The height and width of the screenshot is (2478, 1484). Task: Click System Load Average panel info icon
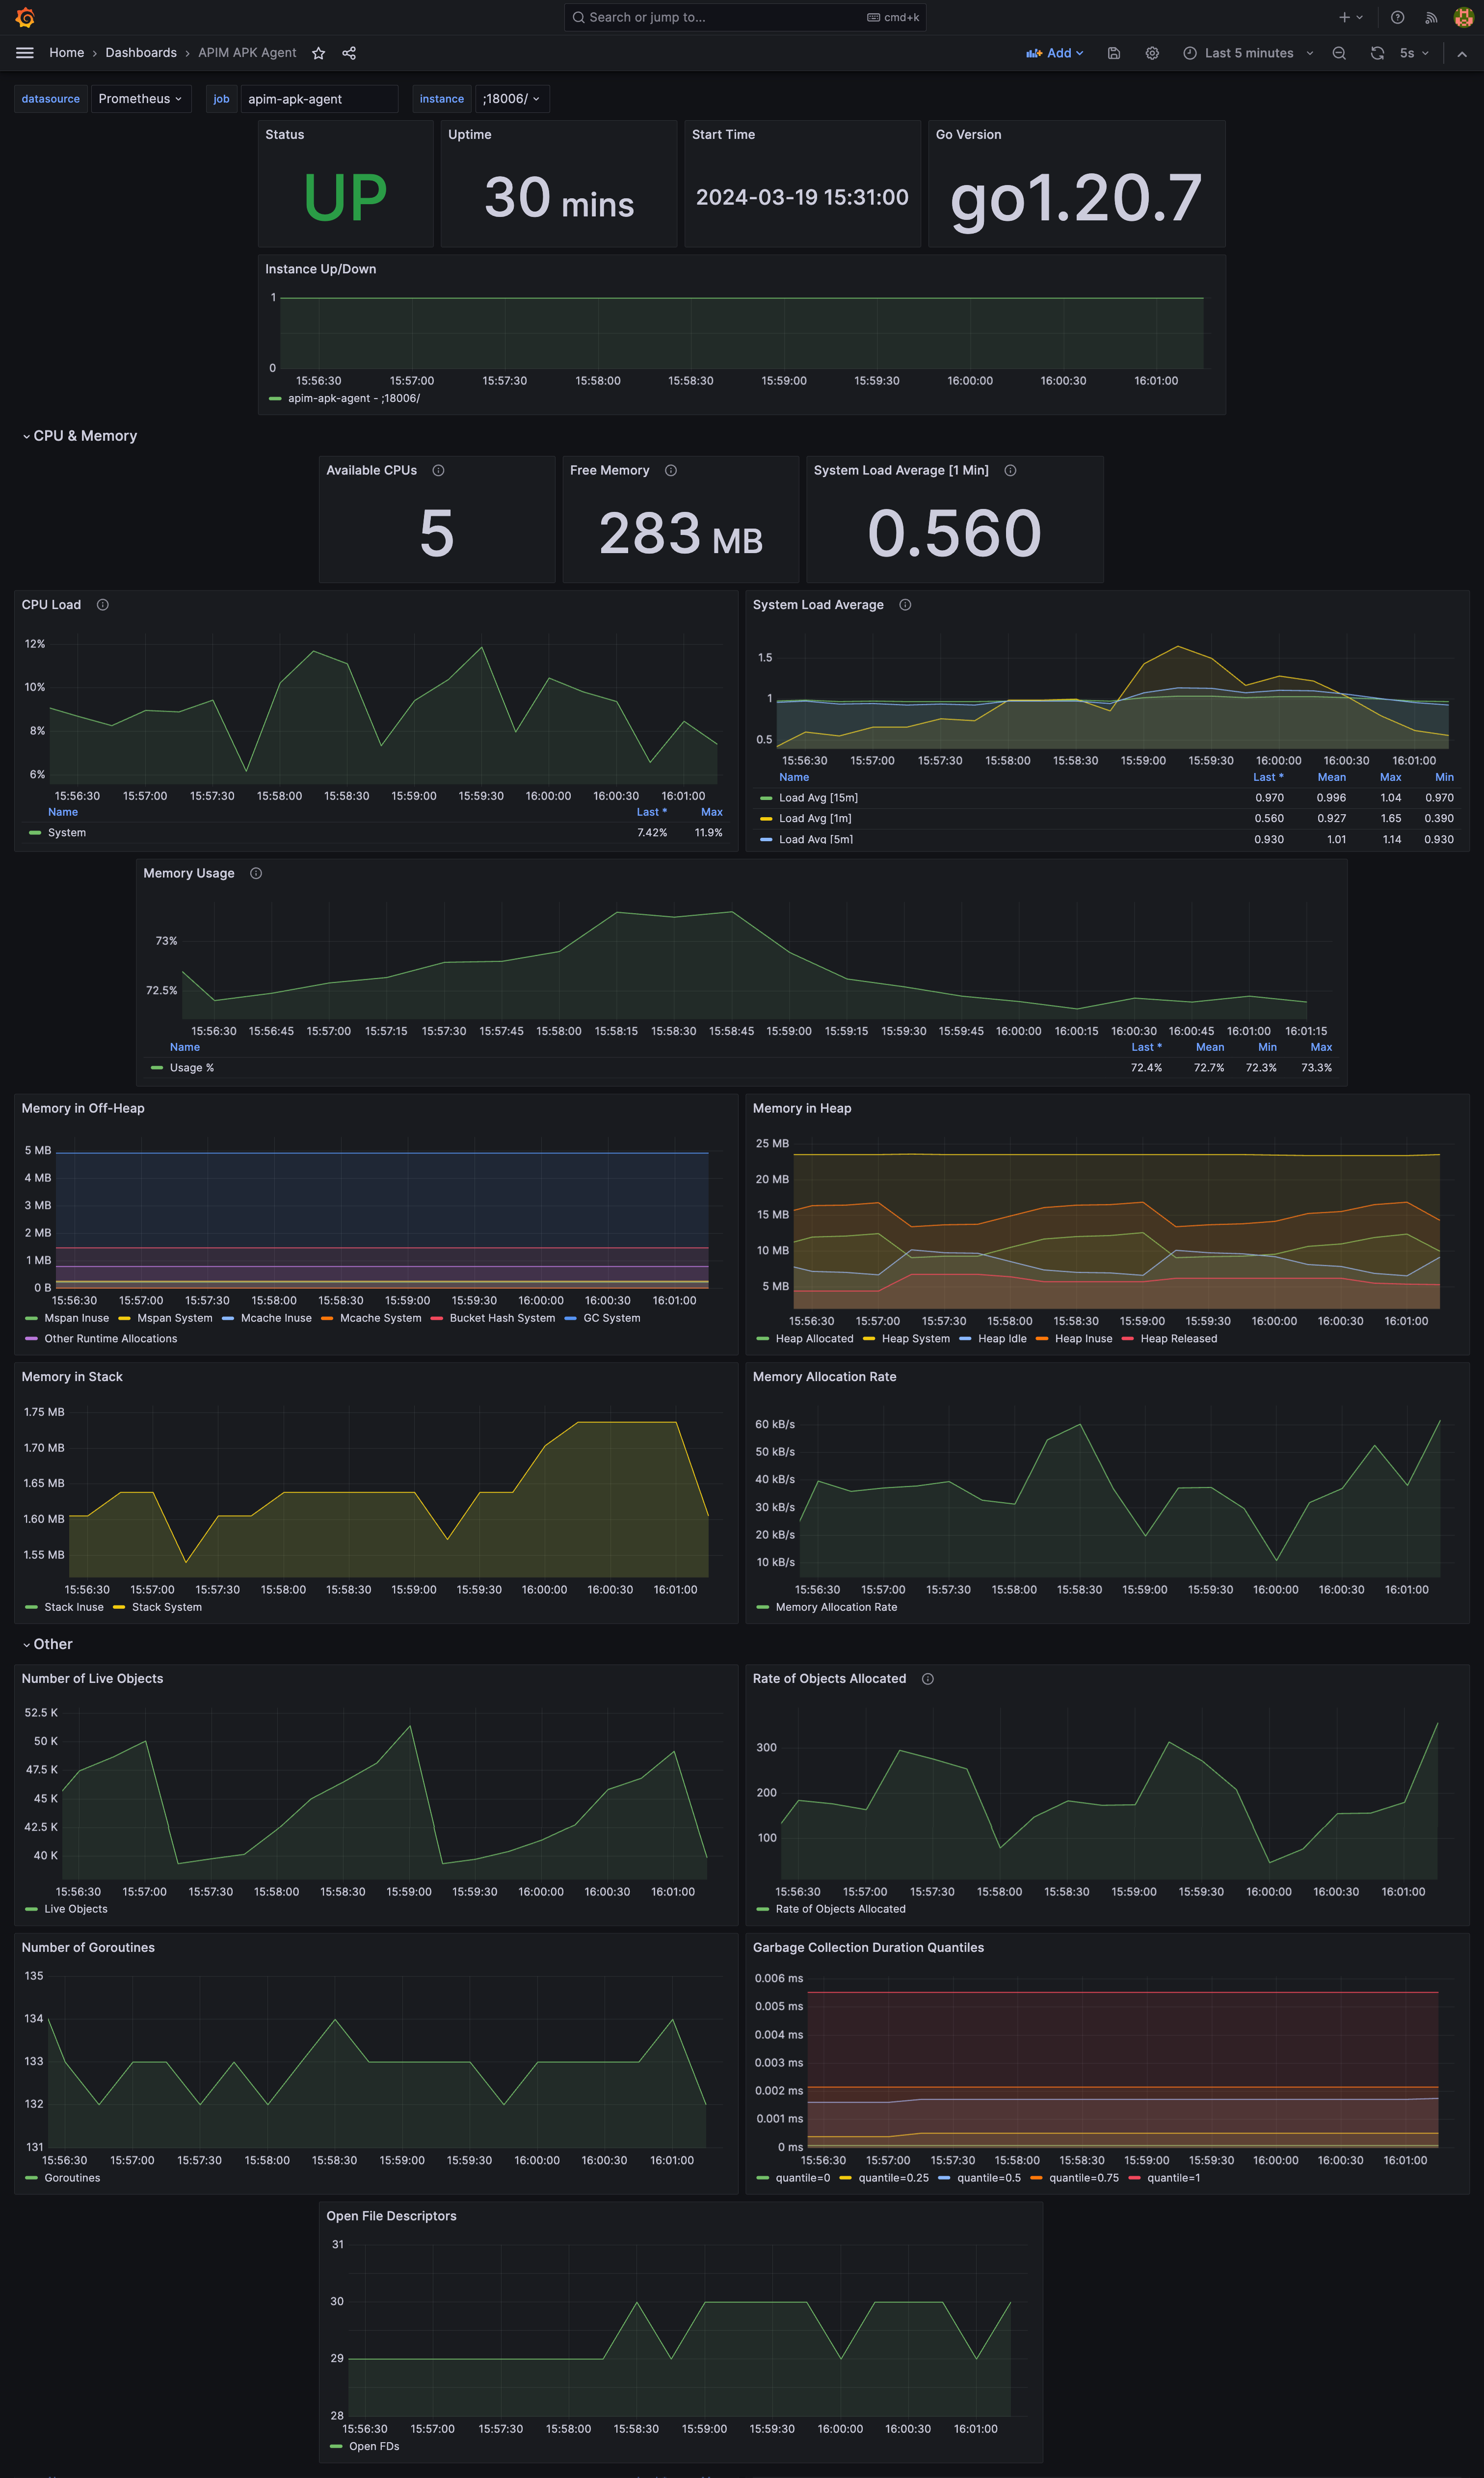905,604
